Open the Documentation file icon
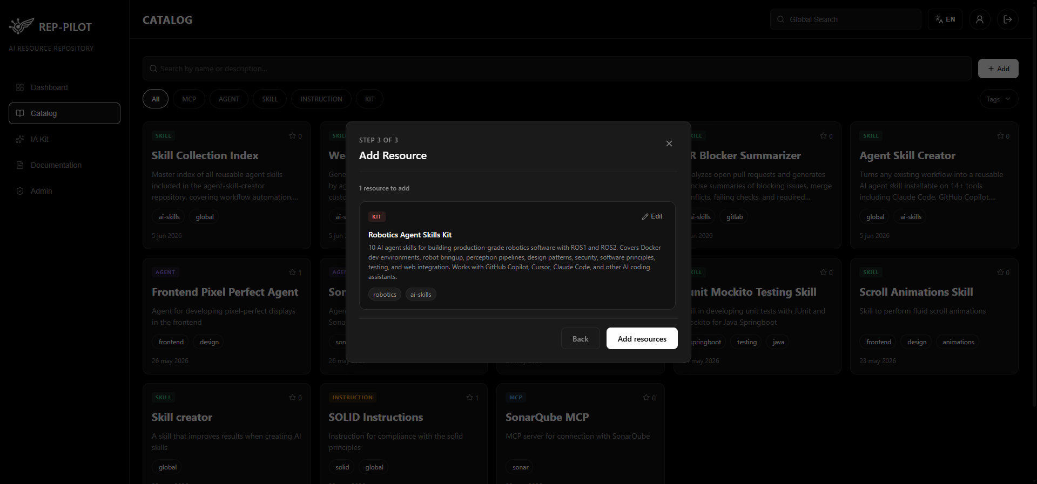 point(20,165)
